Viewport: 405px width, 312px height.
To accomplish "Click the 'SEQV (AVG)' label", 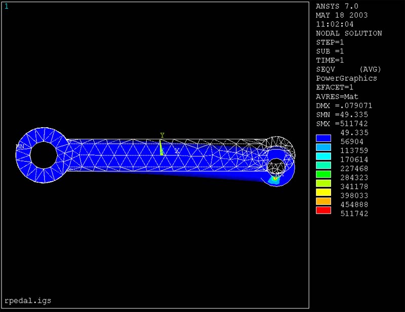I will point(349,69).
